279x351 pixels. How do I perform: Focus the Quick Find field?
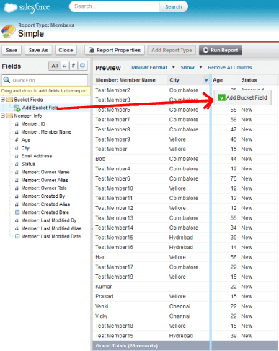pyautogui.click(x=45, y=80)
